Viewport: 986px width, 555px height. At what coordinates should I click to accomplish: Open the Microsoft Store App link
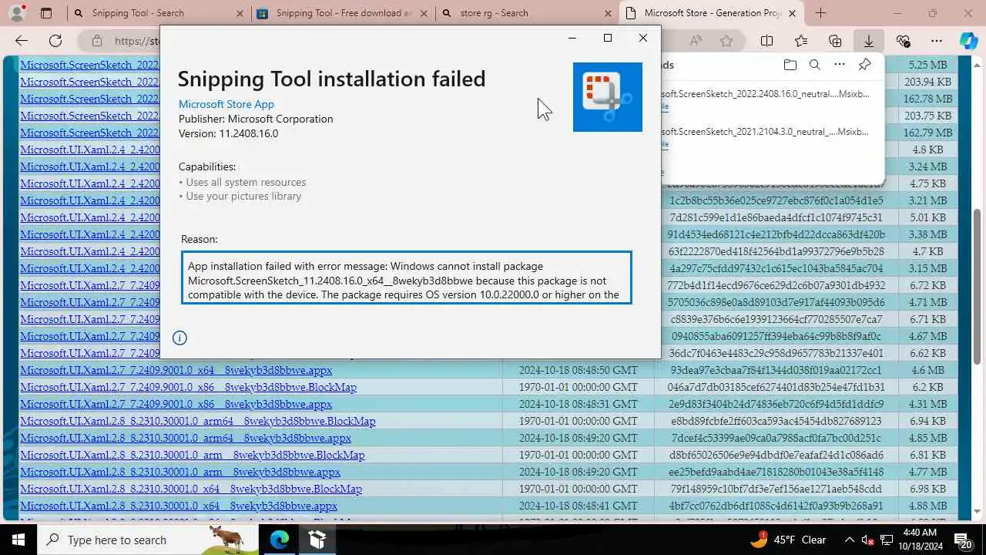(x=226, y=104)
